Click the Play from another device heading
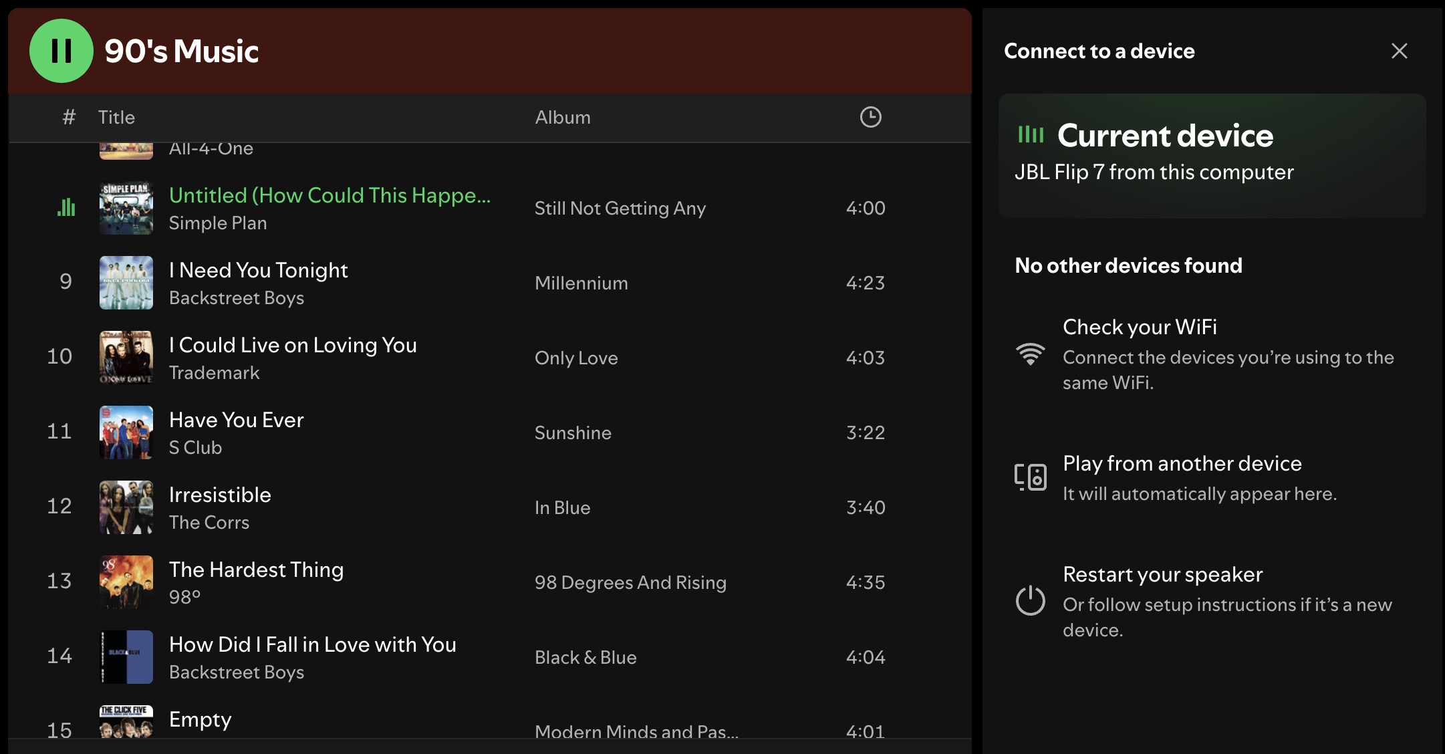 click(1182, 463)
